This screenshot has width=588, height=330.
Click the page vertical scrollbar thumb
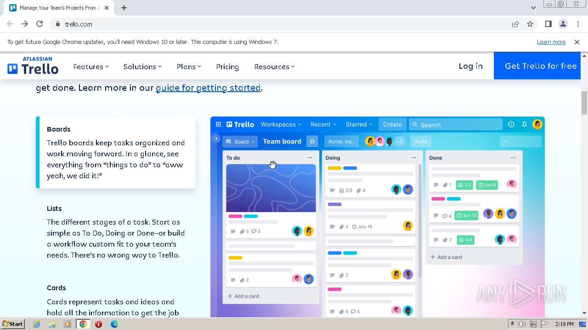click(x=584, y=103)
